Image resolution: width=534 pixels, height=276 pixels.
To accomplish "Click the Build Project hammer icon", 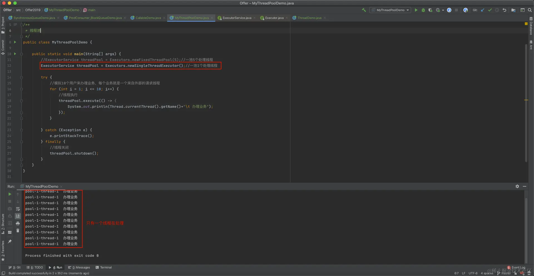I will coord(364,10).
